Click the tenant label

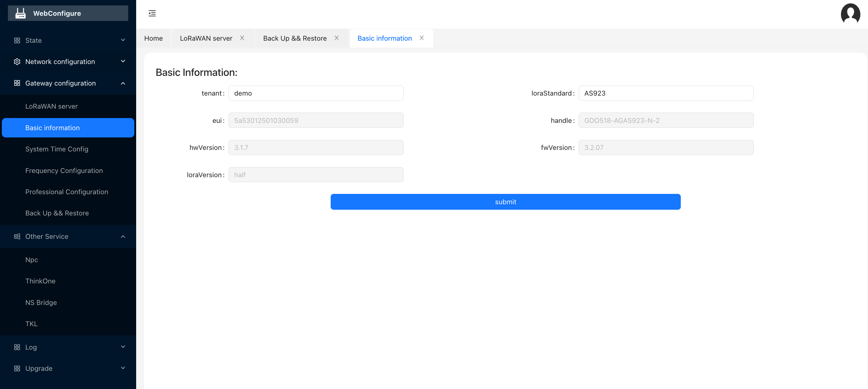(x=213, y=93)
